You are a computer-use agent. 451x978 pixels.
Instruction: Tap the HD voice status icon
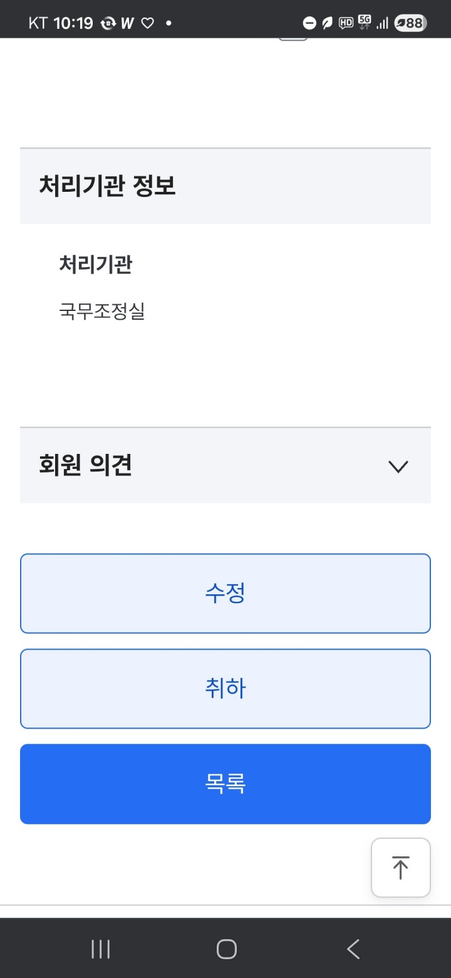(346, 24)
